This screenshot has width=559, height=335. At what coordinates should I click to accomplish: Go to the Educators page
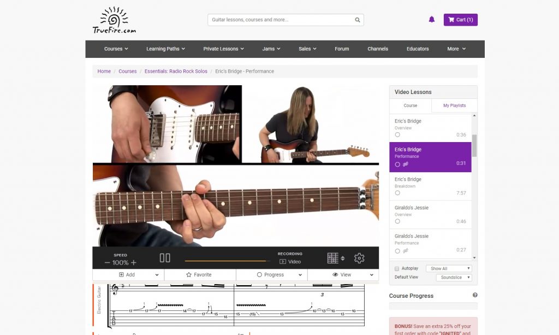tap(418, 49)
